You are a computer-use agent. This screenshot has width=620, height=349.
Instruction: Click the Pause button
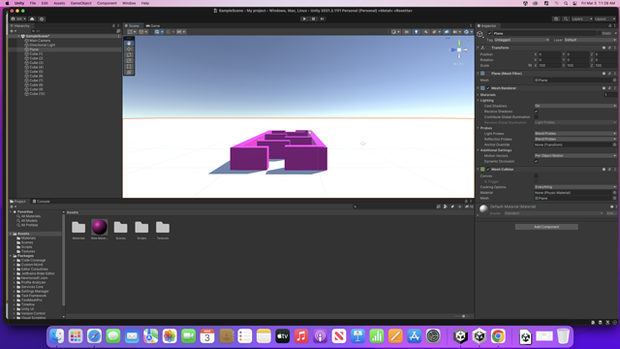click(x=313, y=18)
